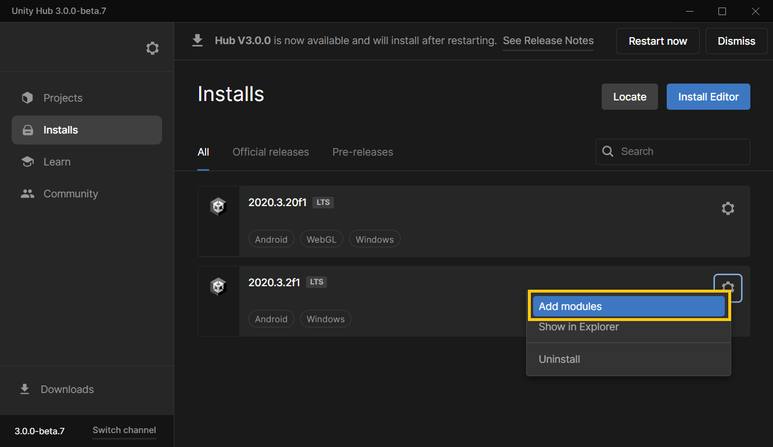This screenshot has height=447, width=773.
Task: Click Unity logo icon of 2020.3.20f1
Action: [x=218, y=207]
